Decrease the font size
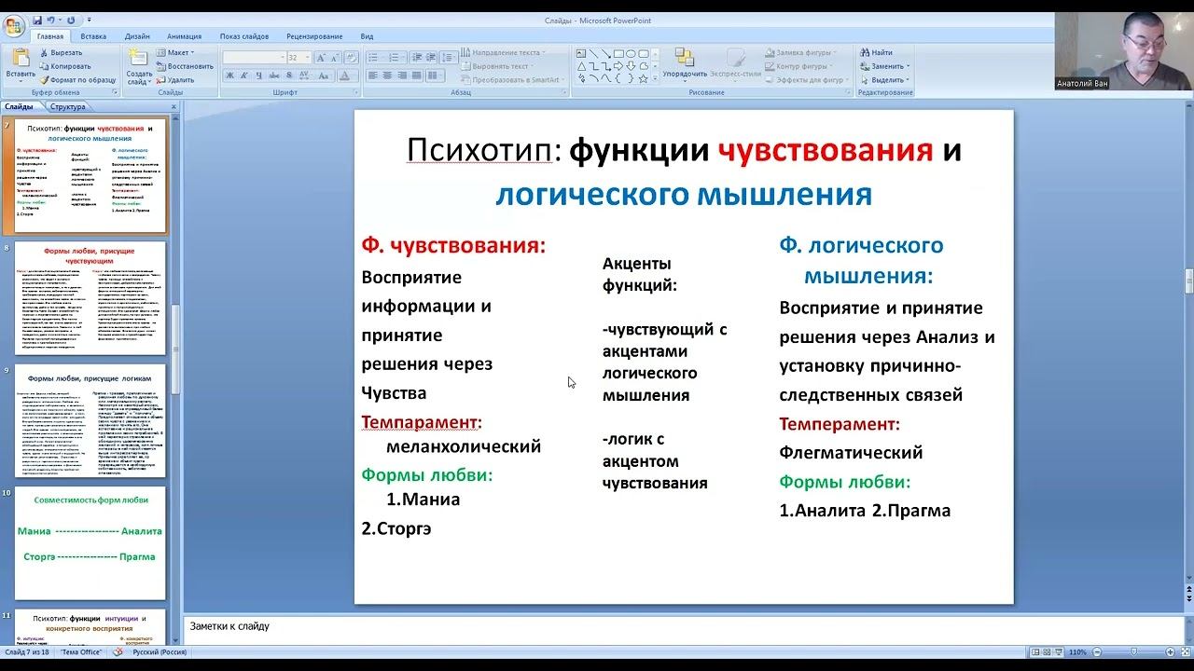This screenshot has height=671, width=1194. coord(335,58)
